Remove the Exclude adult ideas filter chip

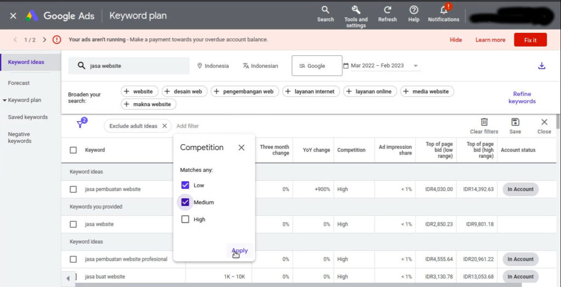pos(164,126)
